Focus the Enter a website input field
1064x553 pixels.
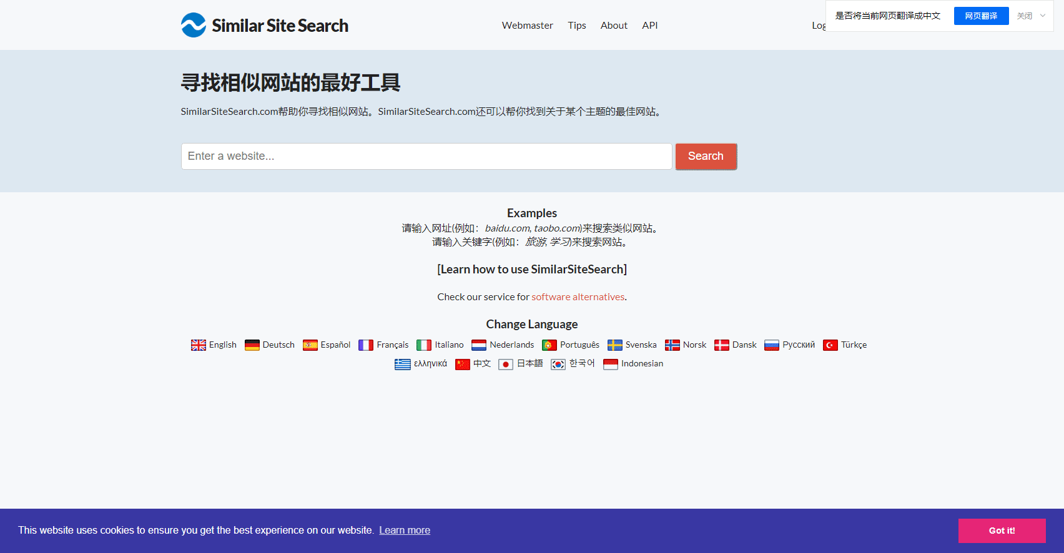pyautogui.click(x=426, y=156)
